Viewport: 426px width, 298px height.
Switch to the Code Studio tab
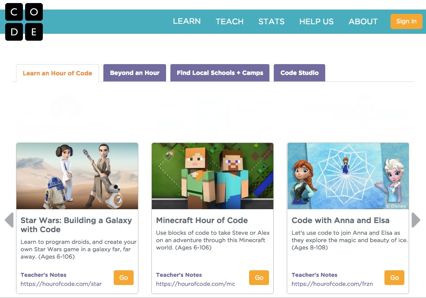299,73
